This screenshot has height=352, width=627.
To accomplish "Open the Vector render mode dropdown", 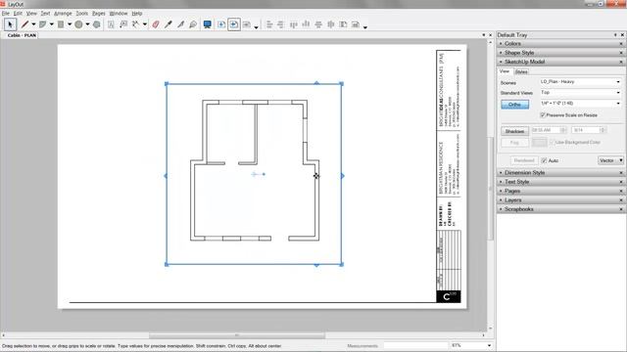I will (610, 160).
